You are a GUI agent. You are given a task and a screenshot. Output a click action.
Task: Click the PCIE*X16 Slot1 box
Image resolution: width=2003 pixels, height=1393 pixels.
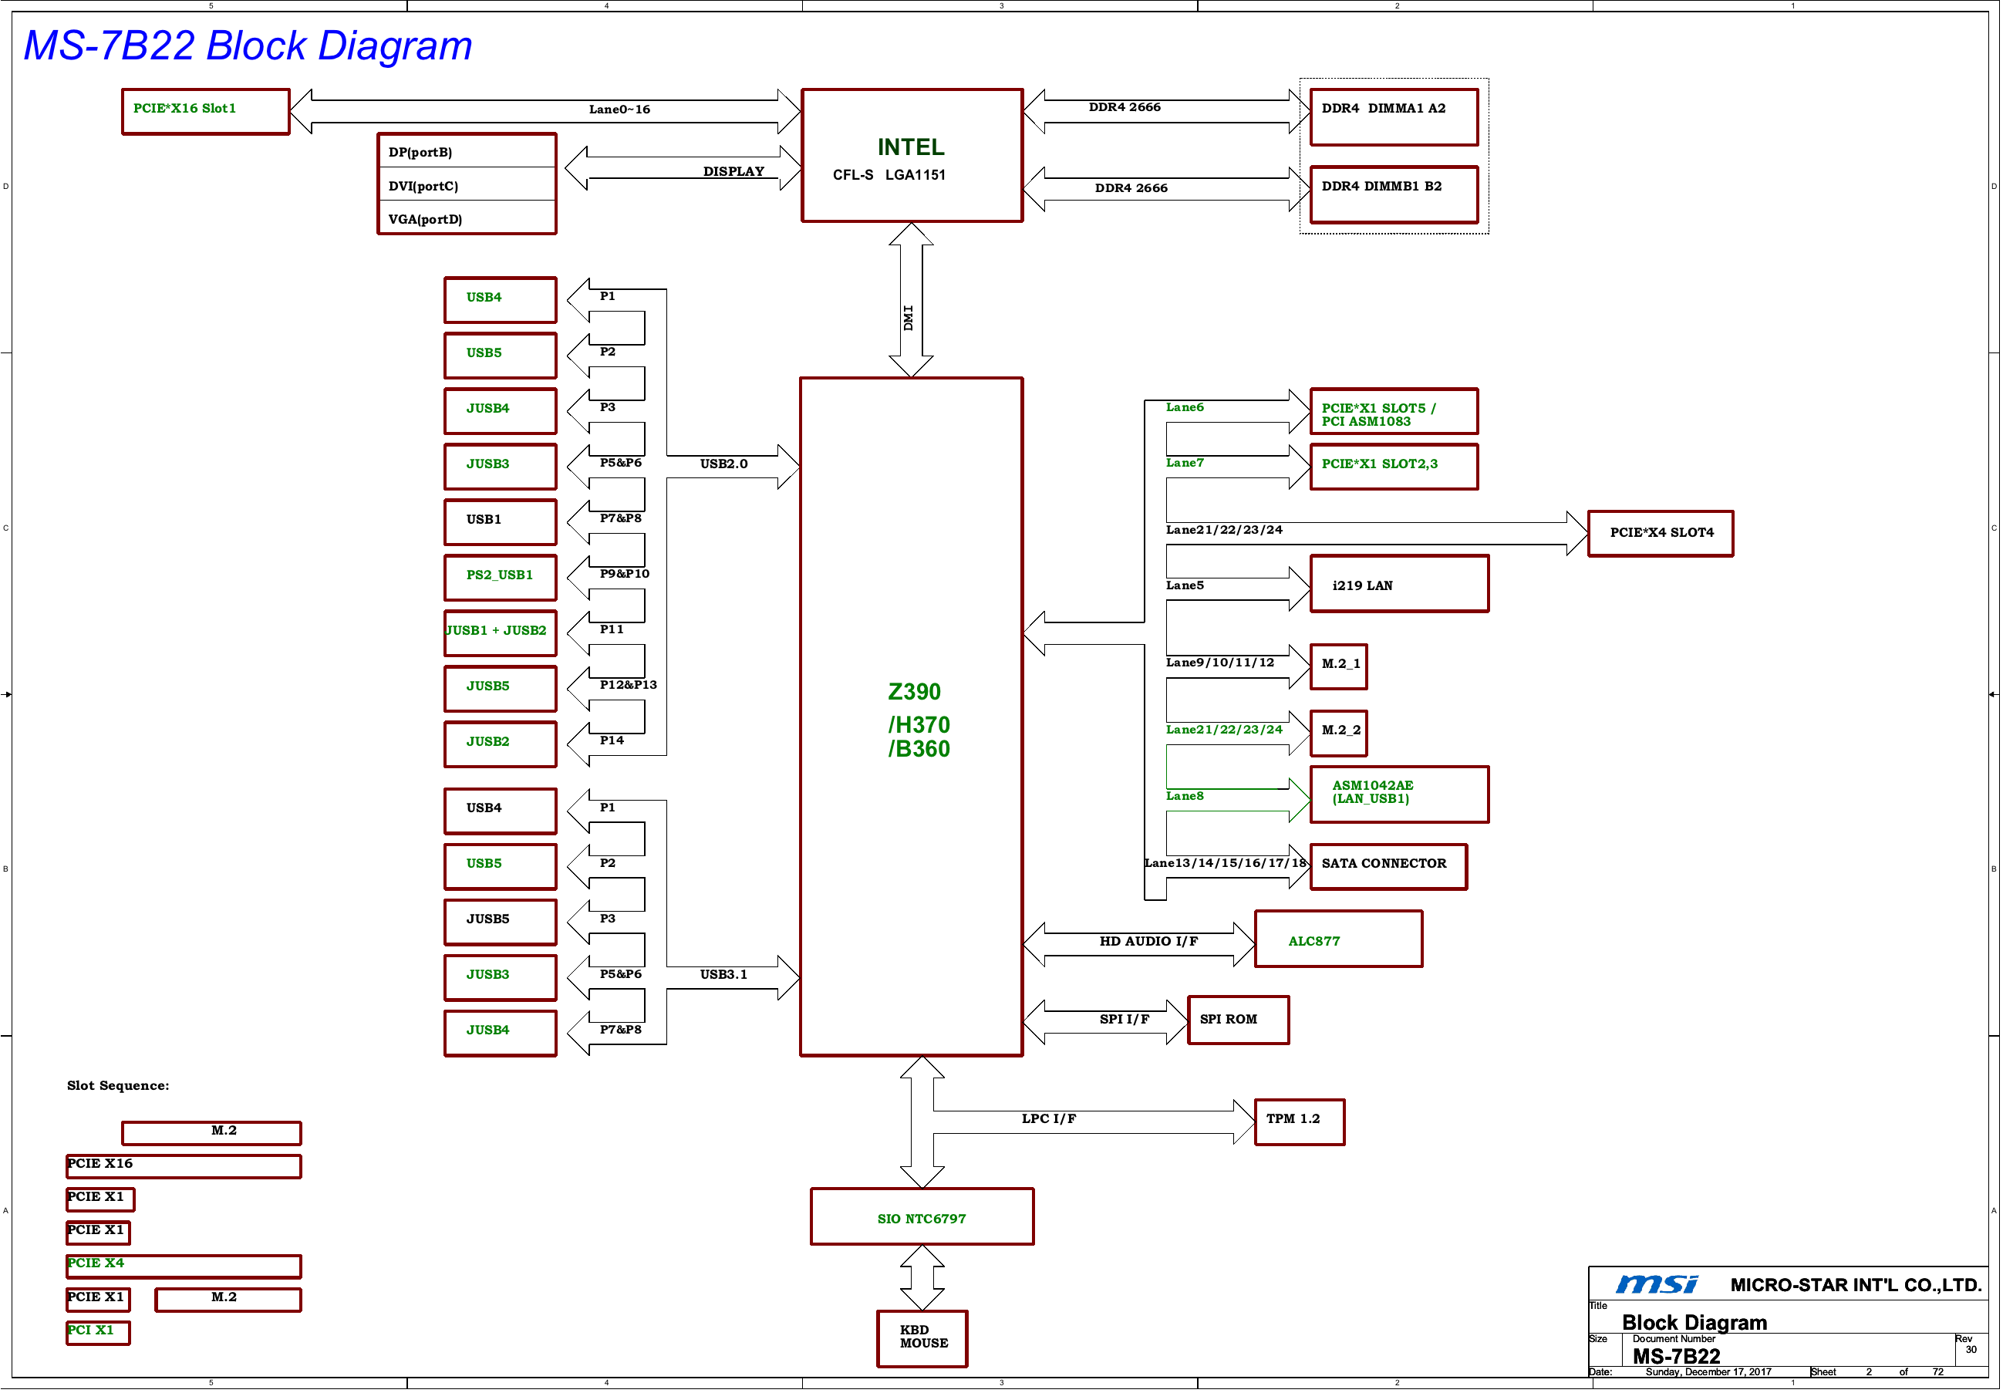[x=205, y=112]
